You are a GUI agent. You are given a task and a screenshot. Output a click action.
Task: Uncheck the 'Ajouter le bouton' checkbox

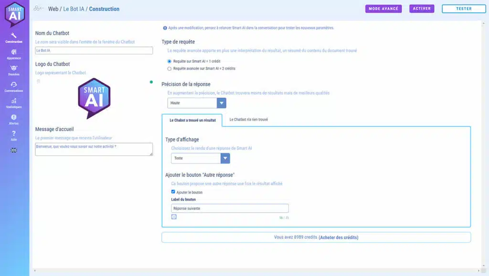pos(173,192)
